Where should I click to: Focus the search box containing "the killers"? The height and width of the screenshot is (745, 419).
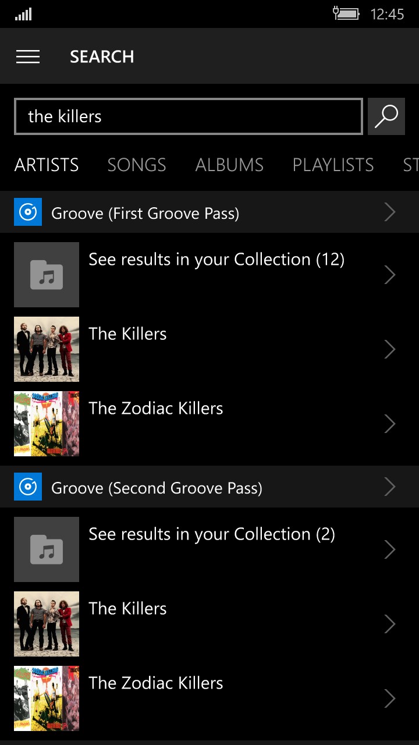pos(189,116)
